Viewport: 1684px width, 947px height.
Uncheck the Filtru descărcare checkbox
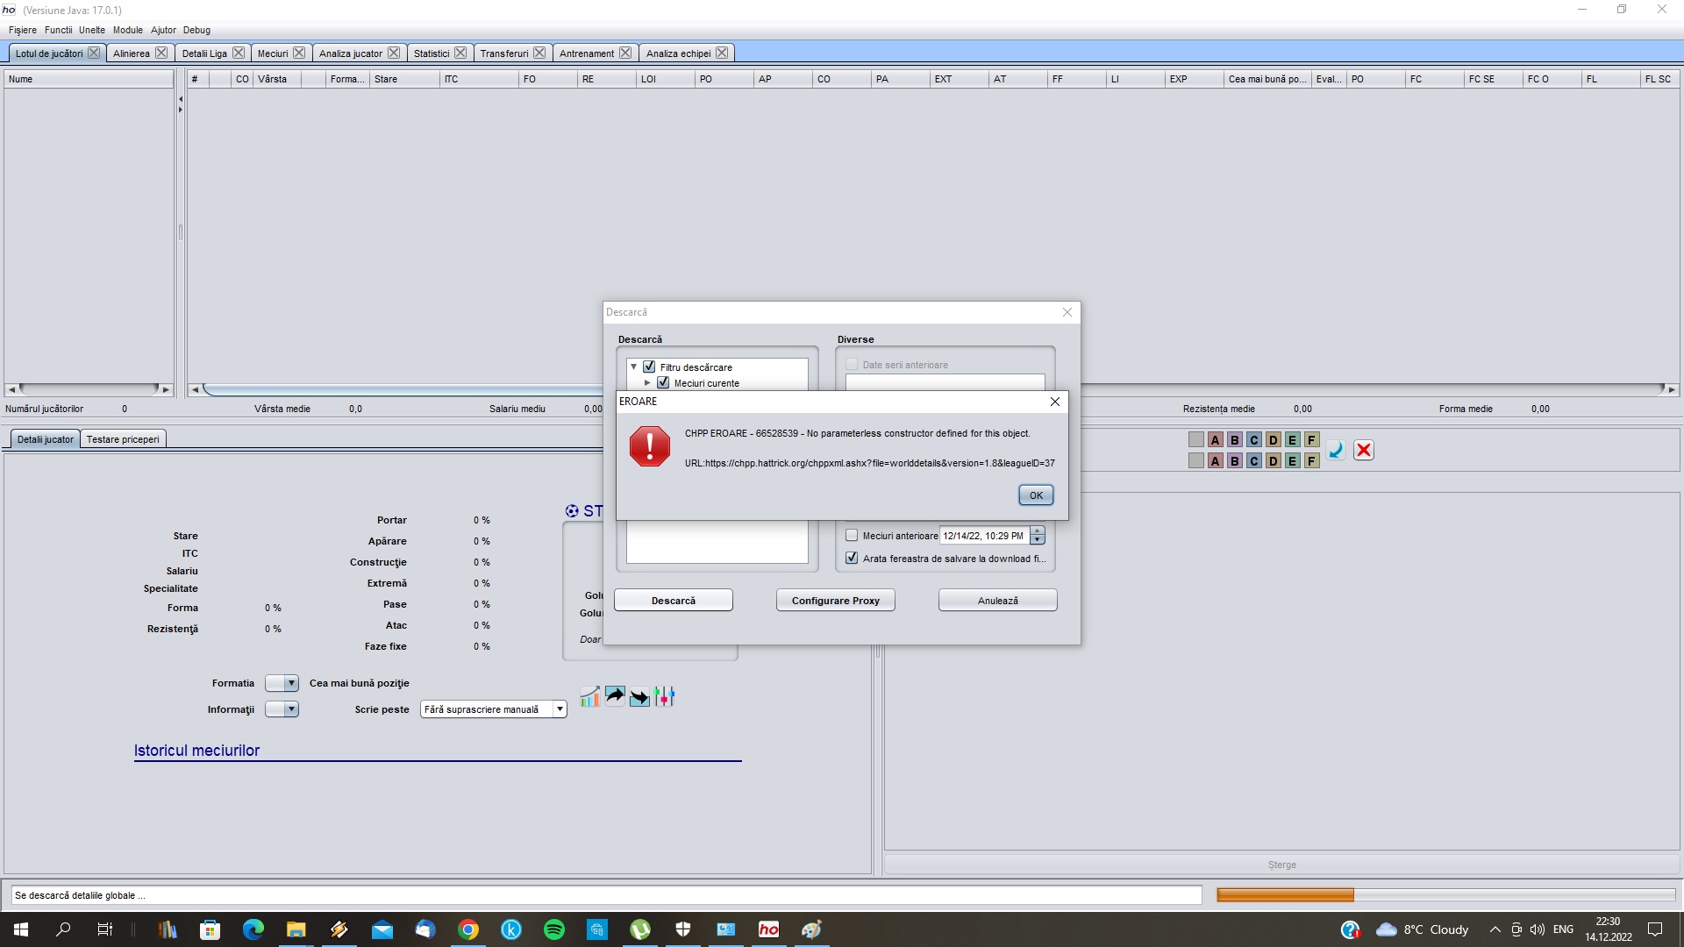(649, 367)
